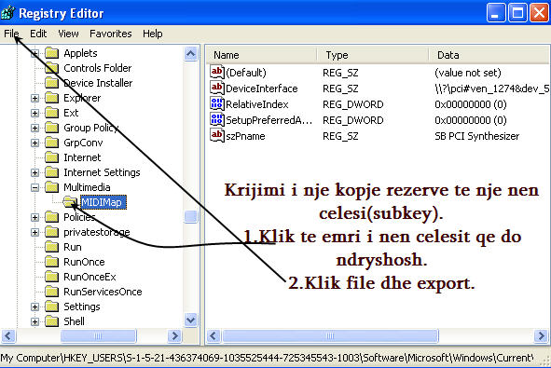Image resolution: width=551 pixels, height=368 pixels.
Task: Click the values pane horizontal scroll thumb
Action: (330, 336)
